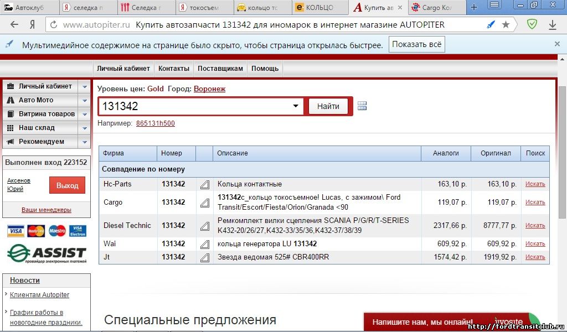Go back using the browser back arrow
Image resolution: width=567 pixels, height=332 pixels.
(x=14, y=24)
